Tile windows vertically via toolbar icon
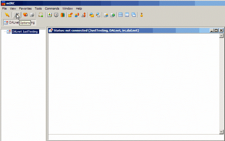This screenshot has height=141, width=225. pyautogui.click(x=127, y=15)
